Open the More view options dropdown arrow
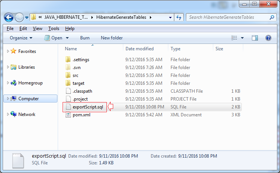This screenshot has width=280, height=173. pyautogui.click(x=242, y=38)
